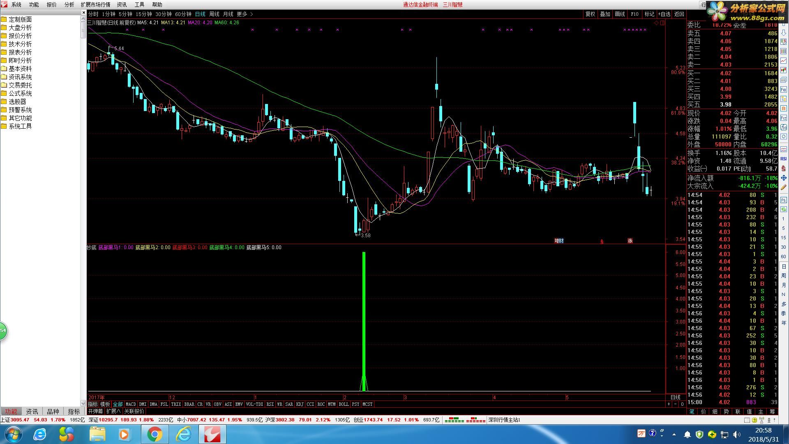
Task: Select N period option in right sidebar
Action: coord(784,294)
